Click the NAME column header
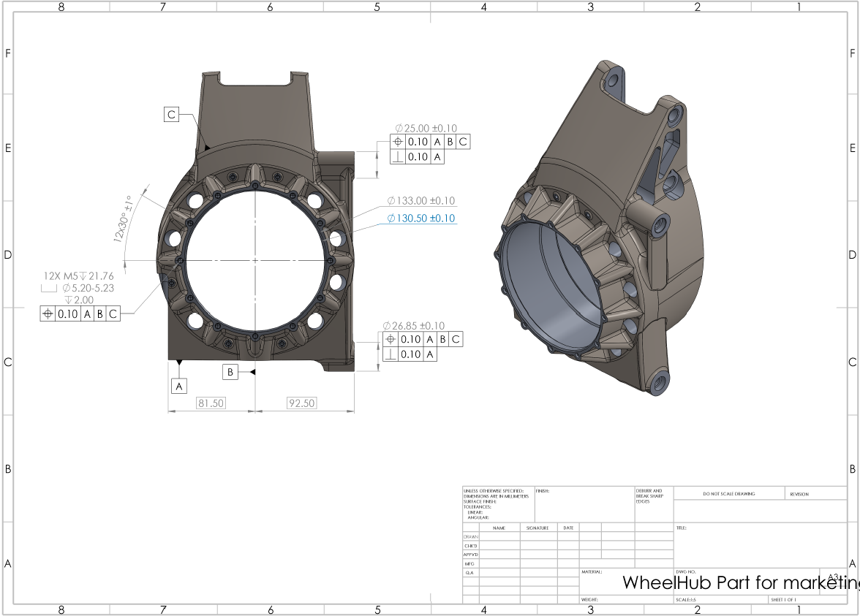Screen dimensions: 860x616 click(x=499, y=528)
